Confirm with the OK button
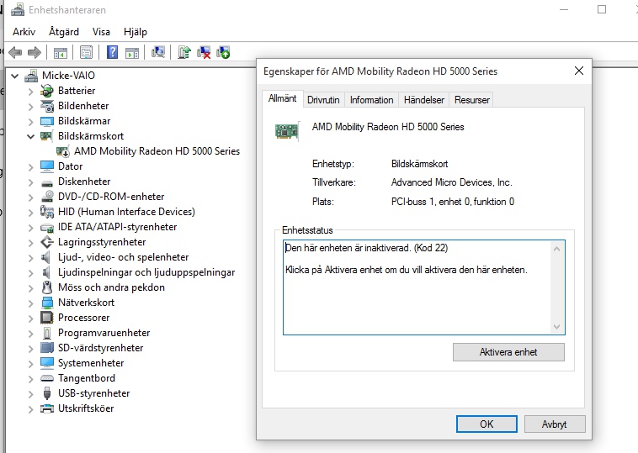 pos(486,424)
